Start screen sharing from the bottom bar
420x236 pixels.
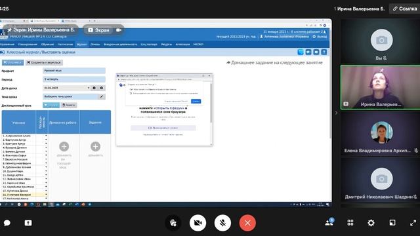(x=28, y=223)
